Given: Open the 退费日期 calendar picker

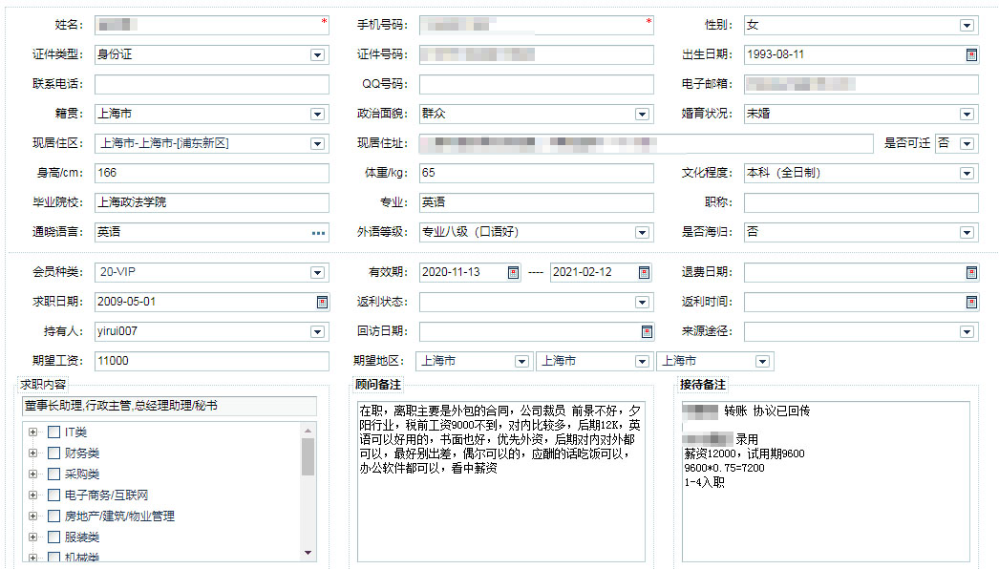Looking at the screenshot, I should pyautogui.click(x=971, y=273).
